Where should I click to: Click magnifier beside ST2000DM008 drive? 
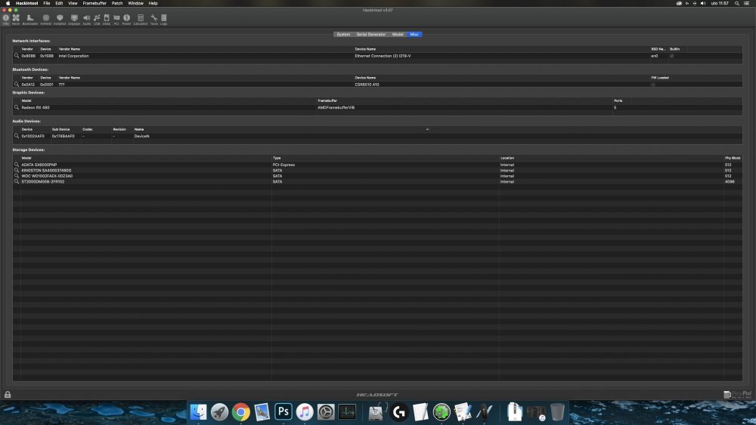pos(17,181)
